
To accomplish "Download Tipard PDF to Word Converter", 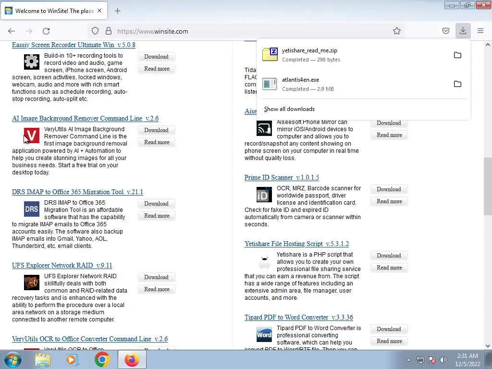I will coord(389,329).
